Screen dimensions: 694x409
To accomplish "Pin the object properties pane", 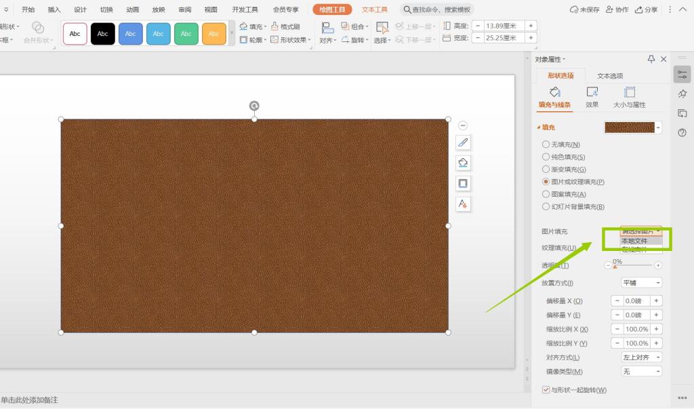I will (x=651, y=59).
